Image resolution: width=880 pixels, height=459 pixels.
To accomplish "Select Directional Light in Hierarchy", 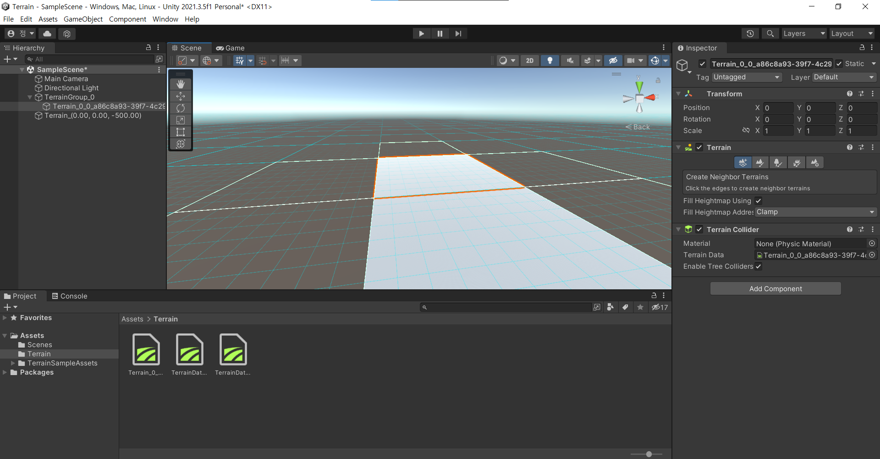I will [71, 88].
